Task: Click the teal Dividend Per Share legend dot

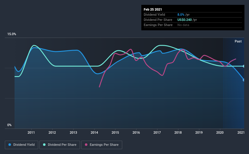Action: point(44,145)
